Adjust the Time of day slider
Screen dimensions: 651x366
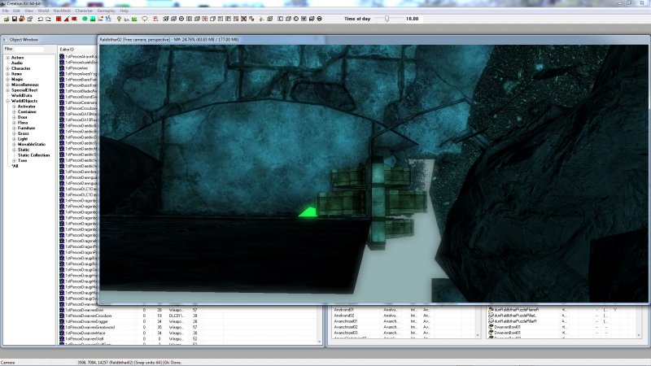click(x=387, y=19)
